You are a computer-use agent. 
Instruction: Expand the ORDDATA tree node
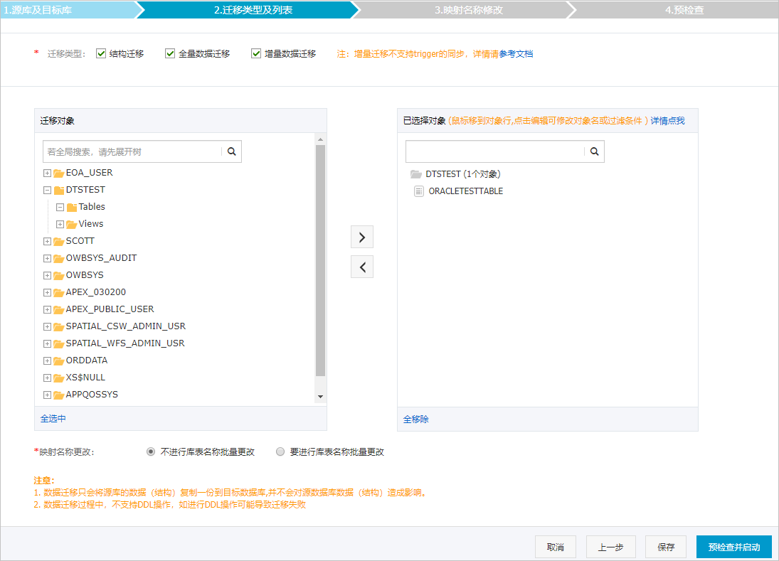47,361
